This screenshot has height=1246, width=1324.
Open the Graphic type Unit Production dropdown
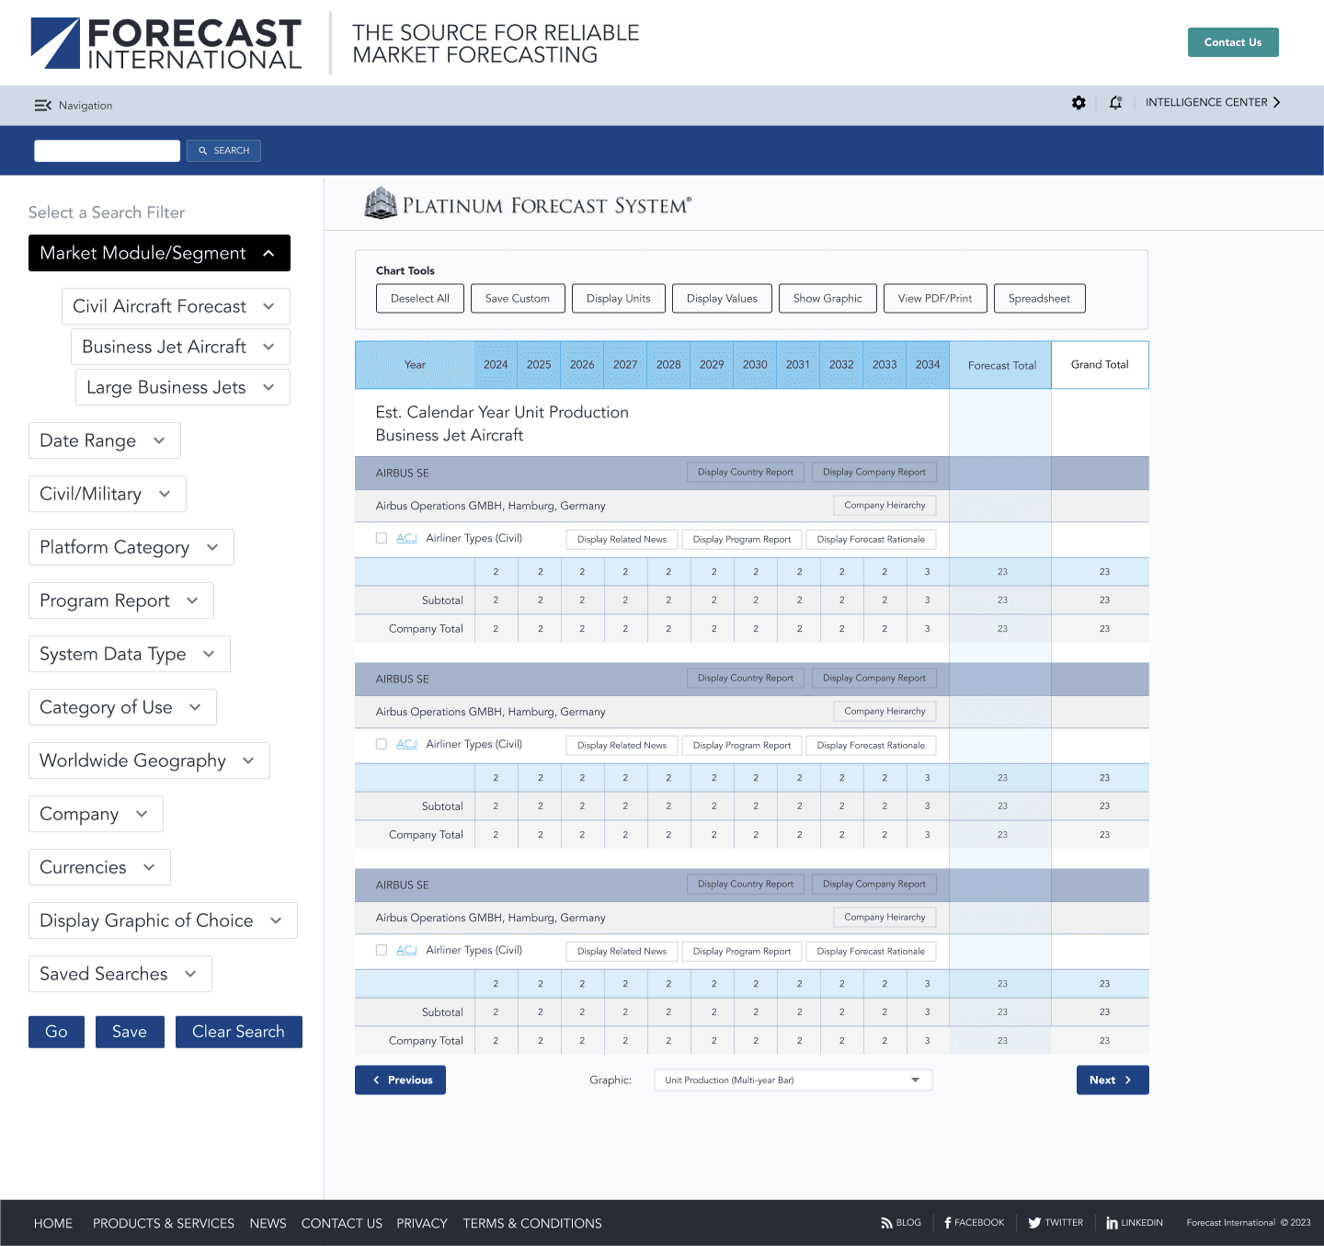[x=793, y=1080]
